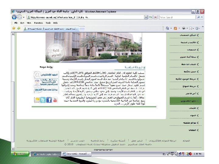Click the browser Back arrow button

tap(14, 17)
